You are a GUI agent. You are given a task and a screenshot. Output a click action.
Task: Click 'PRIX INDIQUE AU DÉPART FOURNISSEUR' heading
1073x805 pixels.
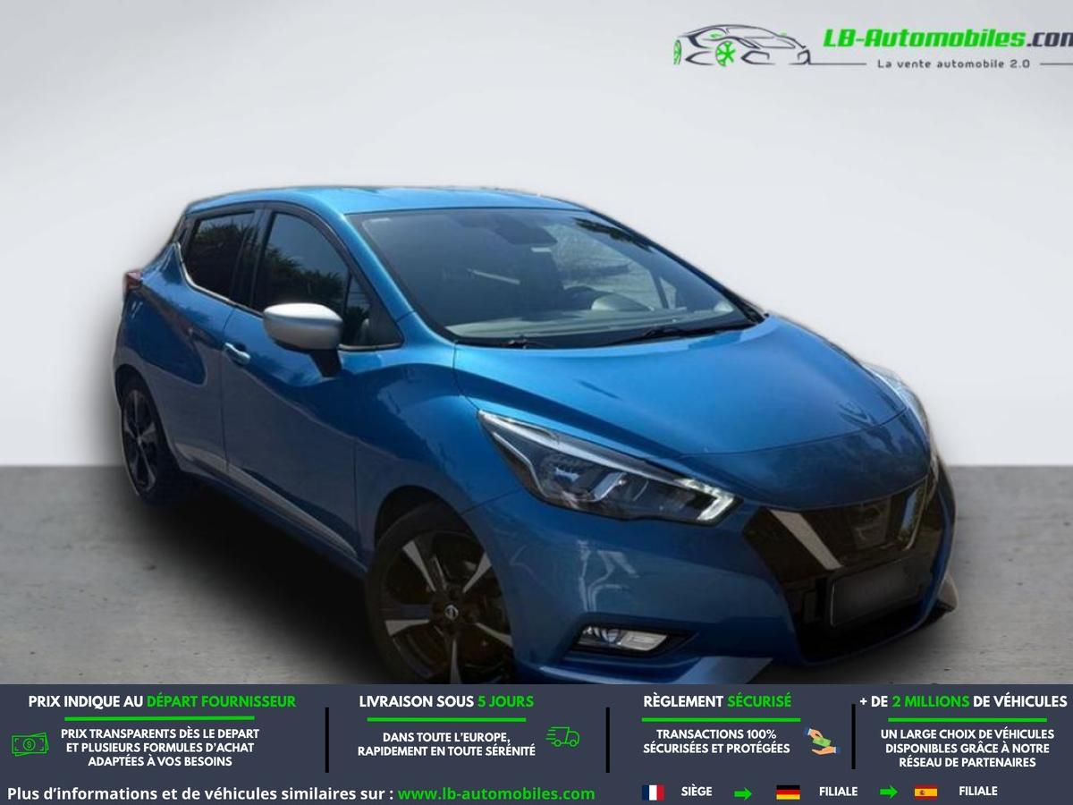[162, 702]
